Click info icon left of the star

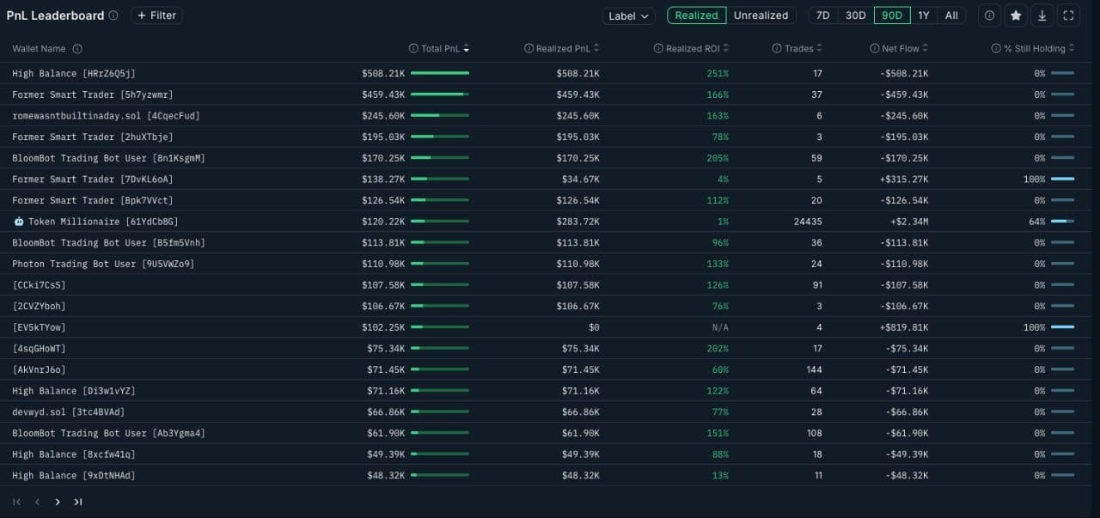[989, 15]
